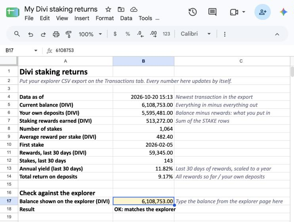294x222 pixels.
Task: Select the row 17 header
Action: click(9, 201)
